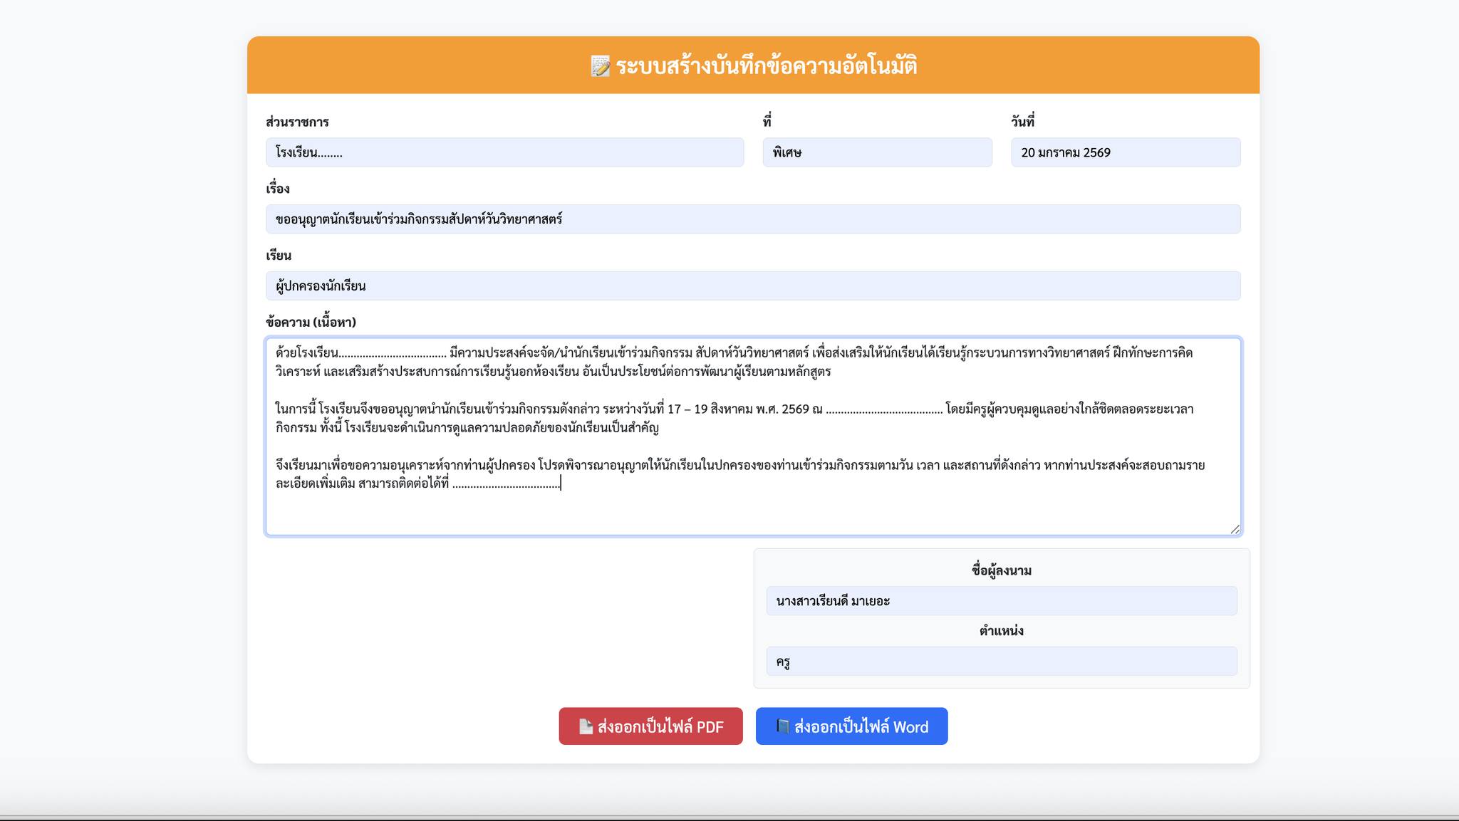
Task: Click the ส่วนราชการ input field
Action: [x=504, y=152]
